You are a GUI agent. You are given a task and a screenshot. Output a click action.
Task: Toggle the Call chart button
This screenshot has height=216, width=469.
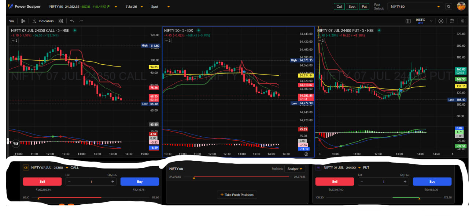[339, 7]
